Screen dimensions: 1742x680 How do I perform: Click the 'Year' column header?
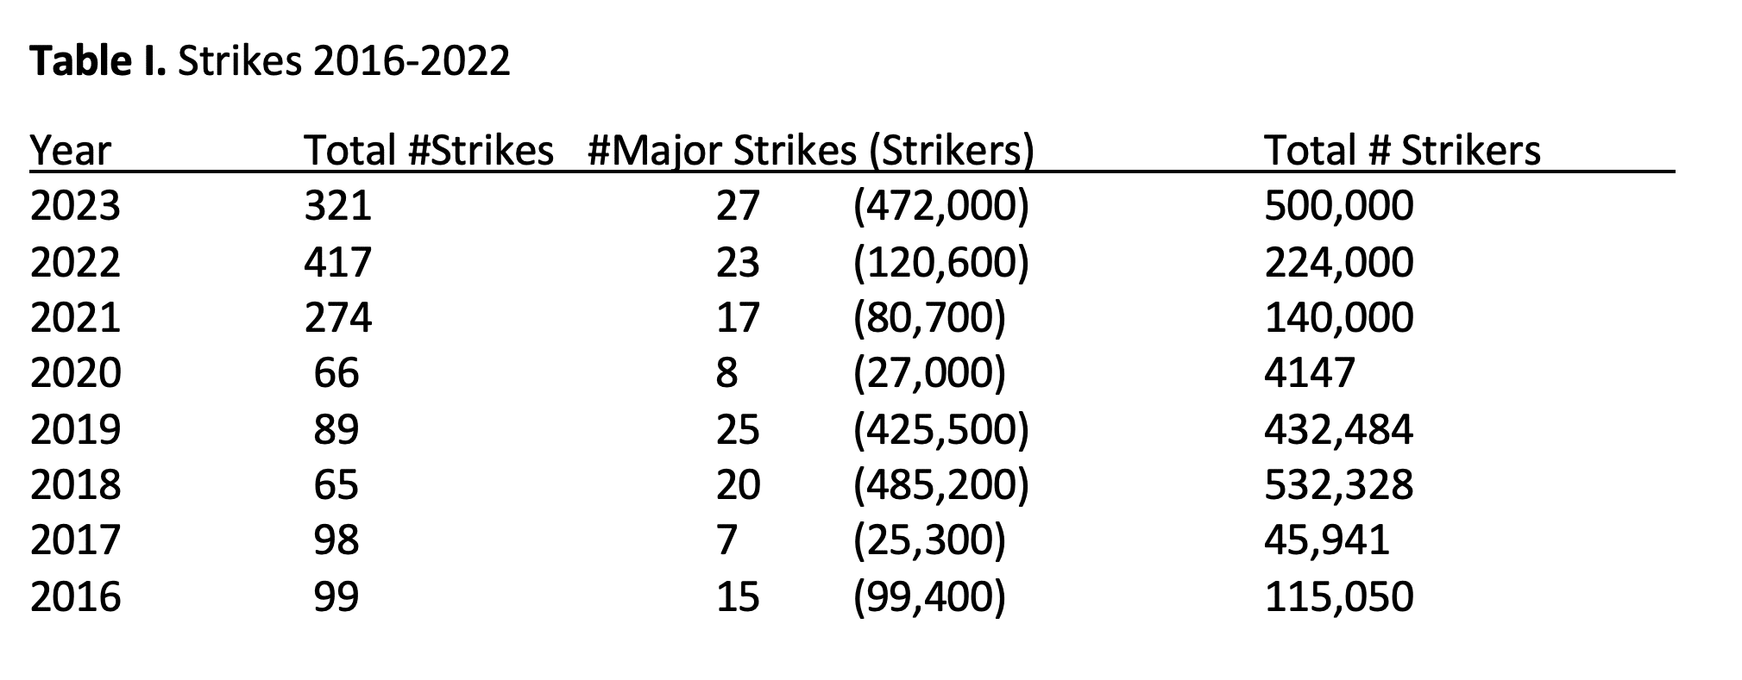(x=71, y=152)
